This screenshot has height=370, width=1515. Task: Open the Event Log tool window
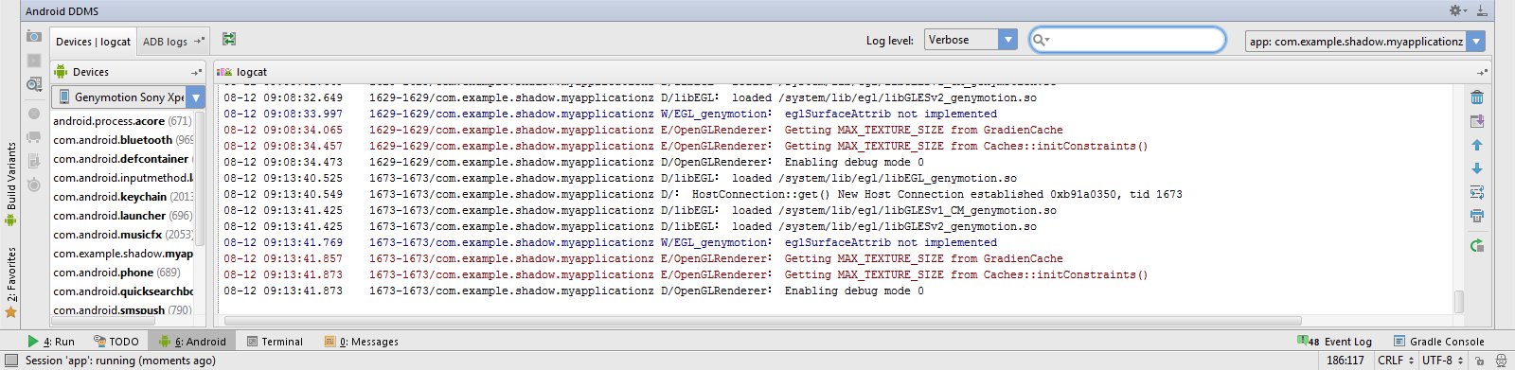pos(1334,342)
